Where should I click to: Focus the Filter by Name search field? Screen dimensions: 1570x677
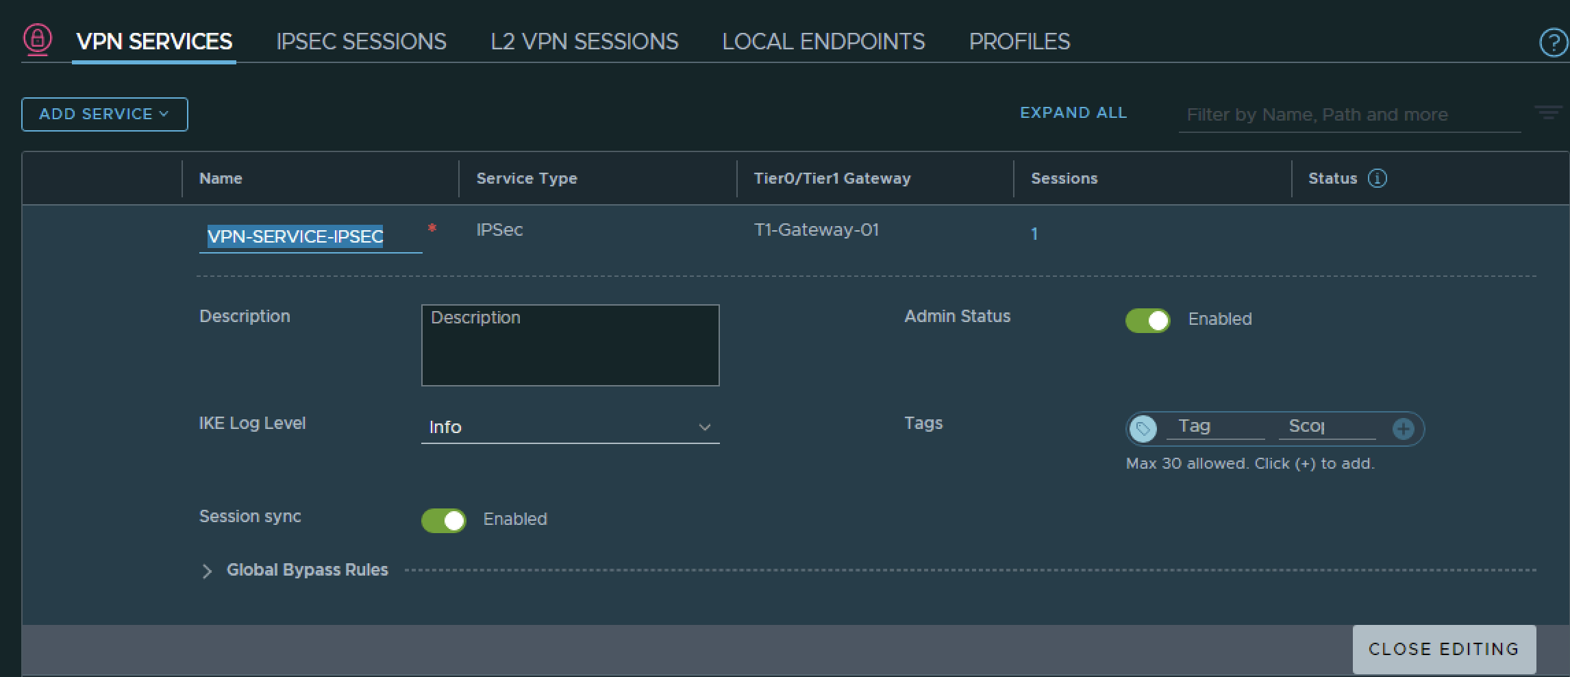point(1348,115)
